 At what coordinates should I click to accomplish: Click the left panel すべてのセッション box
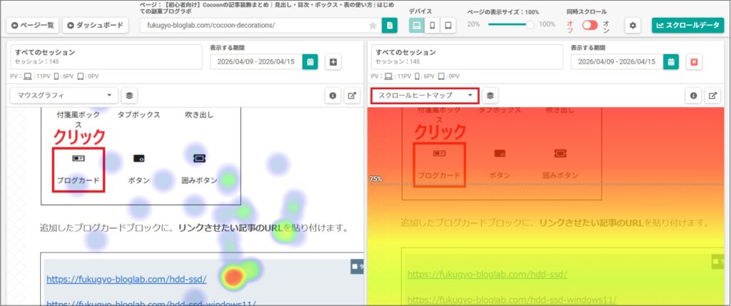[x=106, y=57]
